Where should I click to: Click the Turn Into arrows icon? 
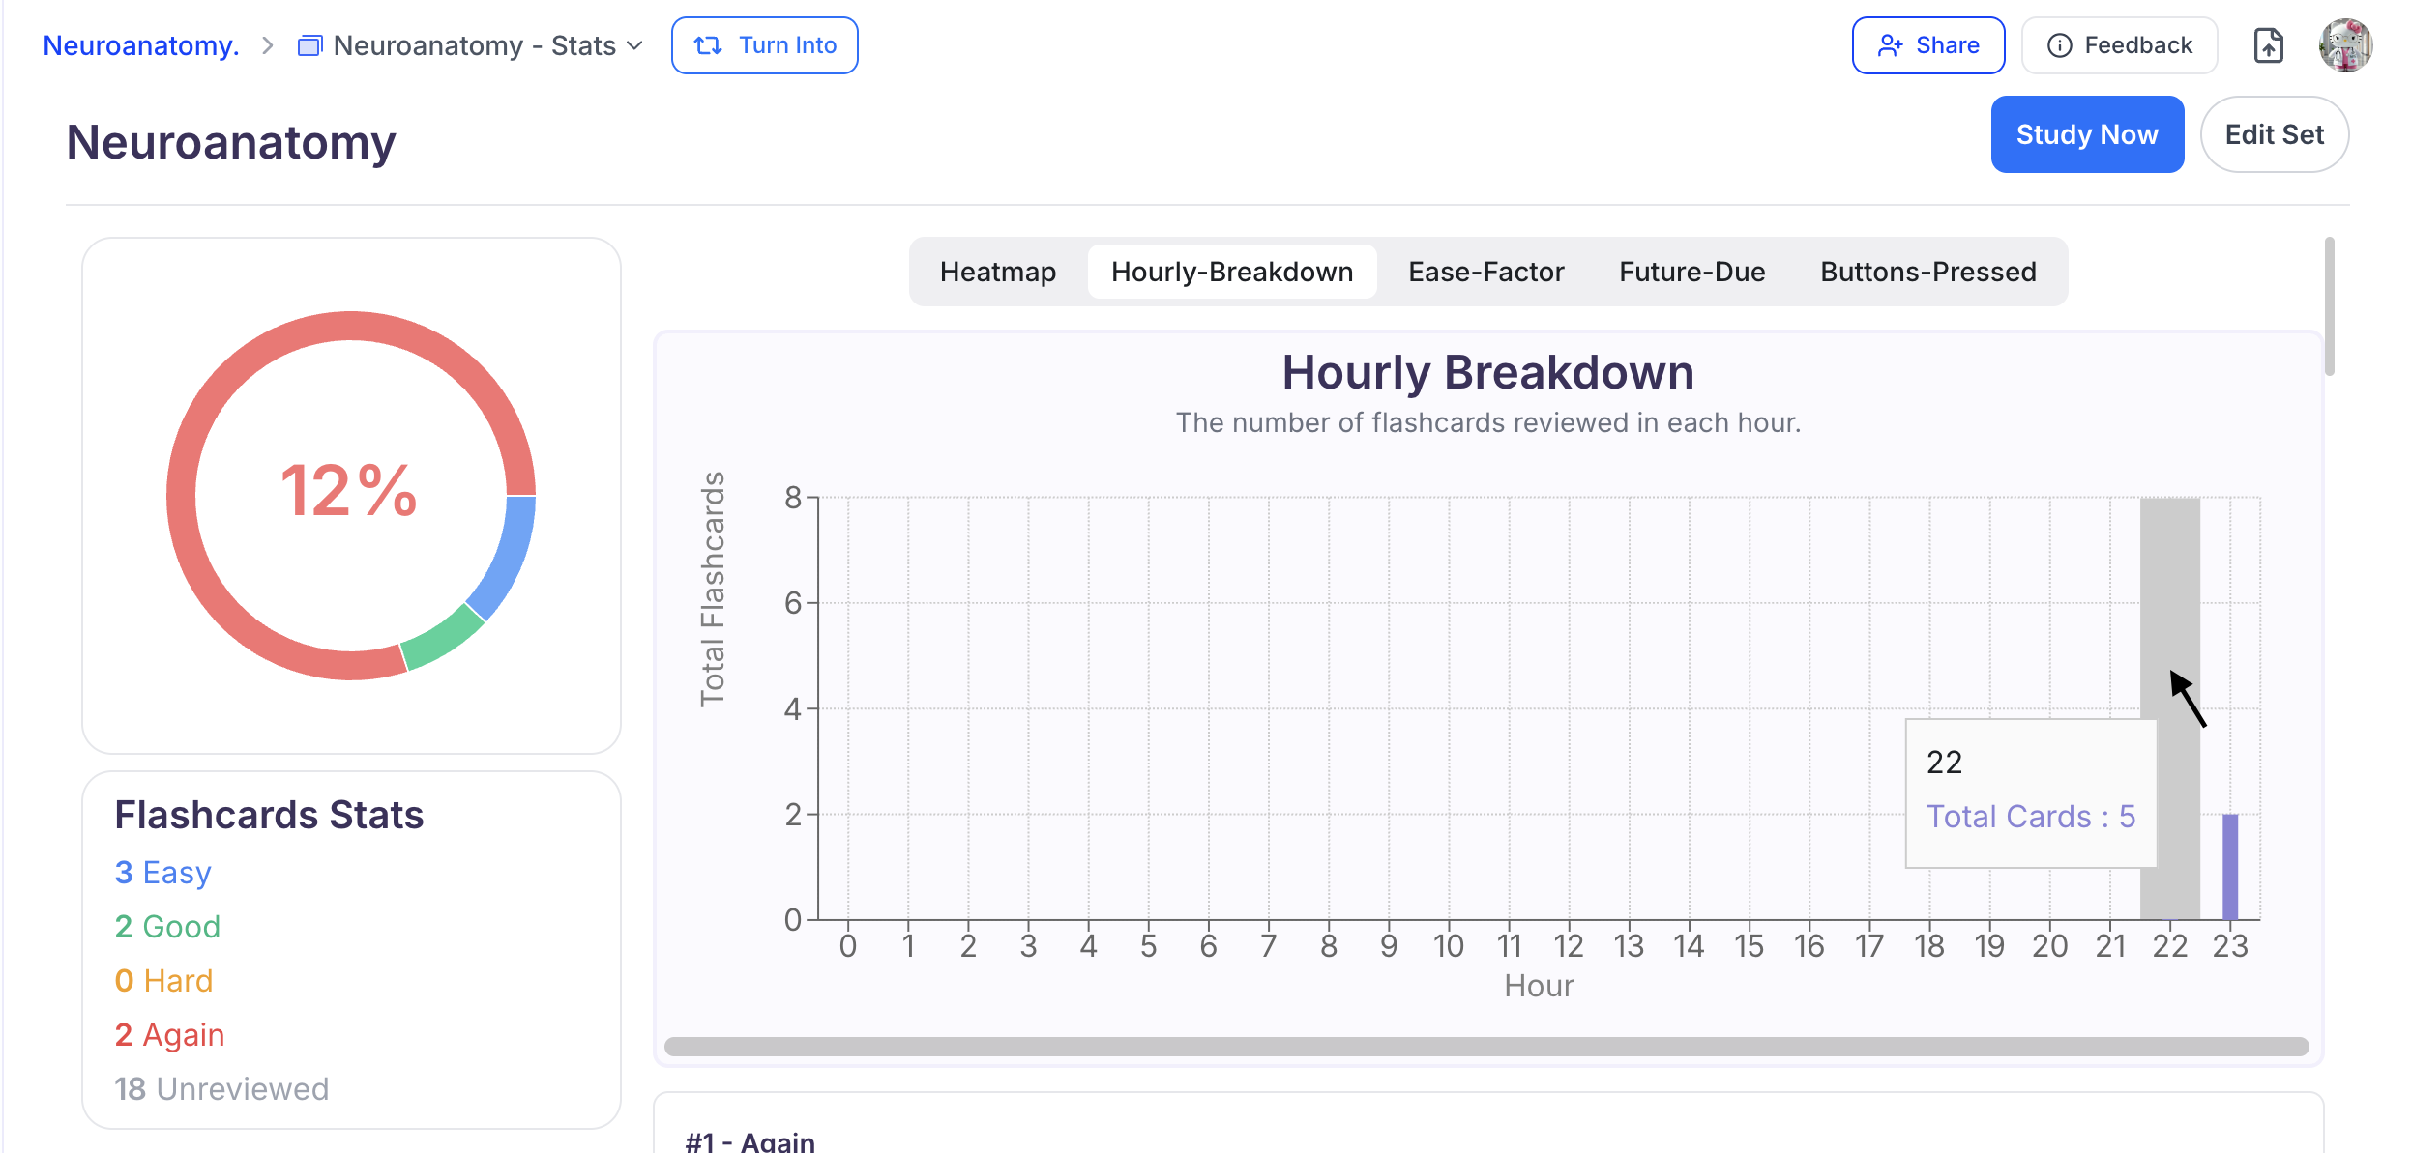click(708, 45)
